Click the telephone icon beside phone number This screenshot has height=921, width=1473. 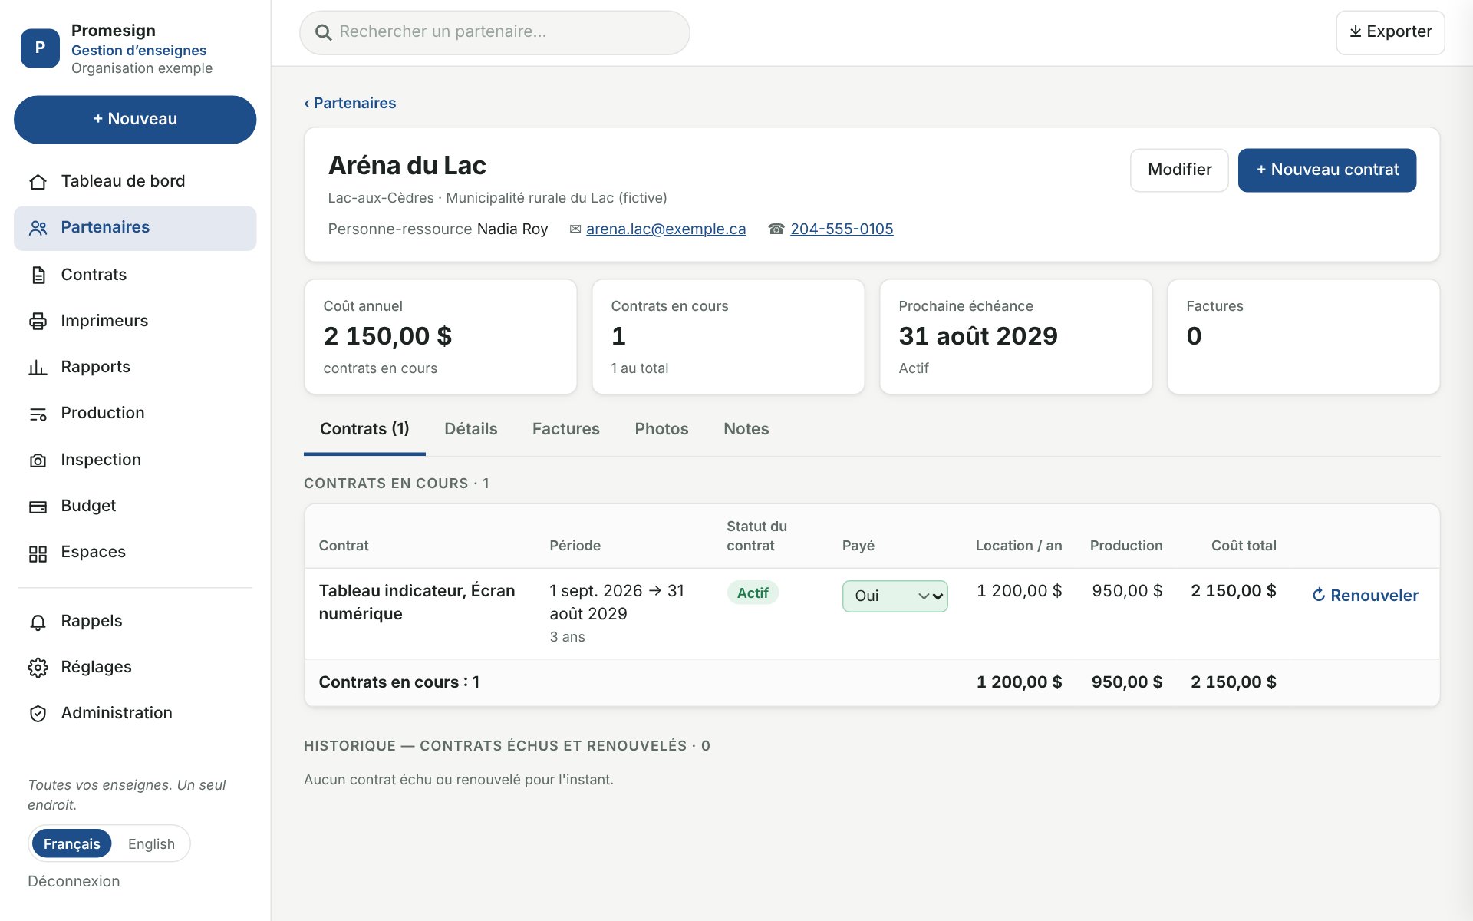point(776,229)
